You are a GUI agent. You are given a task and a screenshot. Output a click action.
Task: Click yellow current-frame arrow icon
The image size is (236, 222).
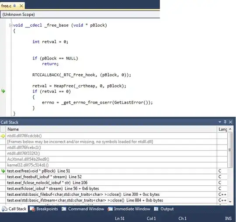(x=3, y=136)
